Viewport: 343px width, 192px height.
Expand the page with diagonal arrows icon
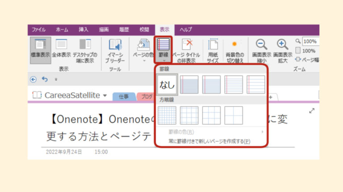(x=312, y=111)
